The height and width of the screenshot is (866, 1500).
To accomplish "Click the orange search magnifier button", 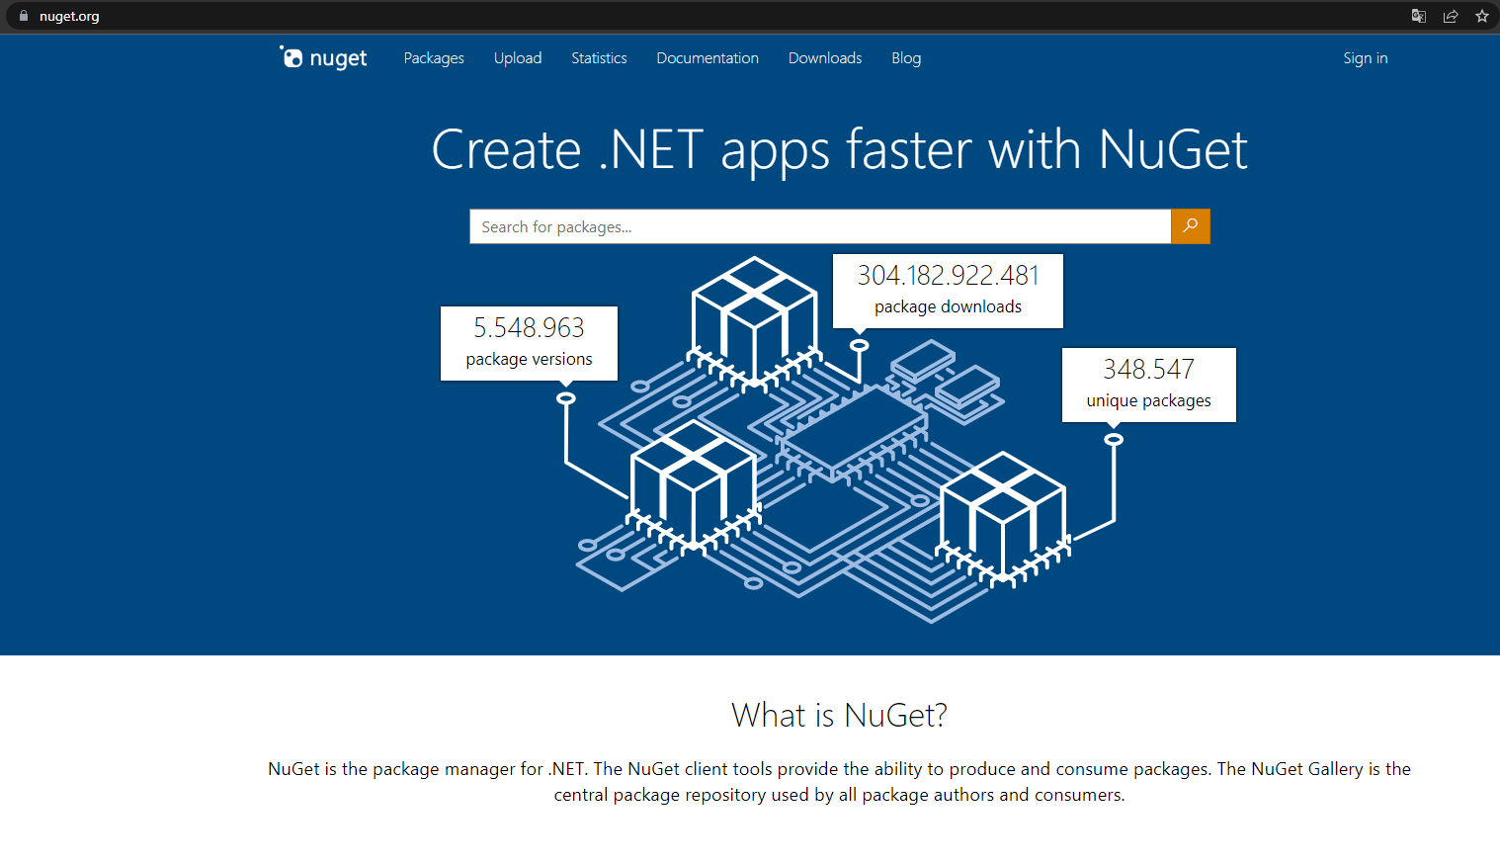I will coord(1190,226).
